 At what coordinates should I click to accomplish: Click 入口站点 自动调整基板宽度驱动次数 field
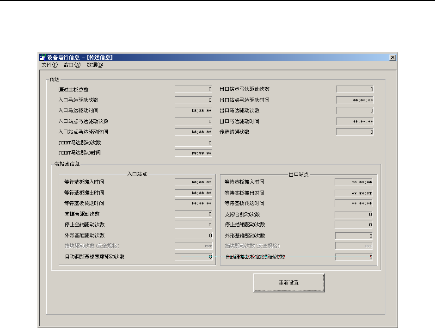pyautogui.click(x=193, y=257)
